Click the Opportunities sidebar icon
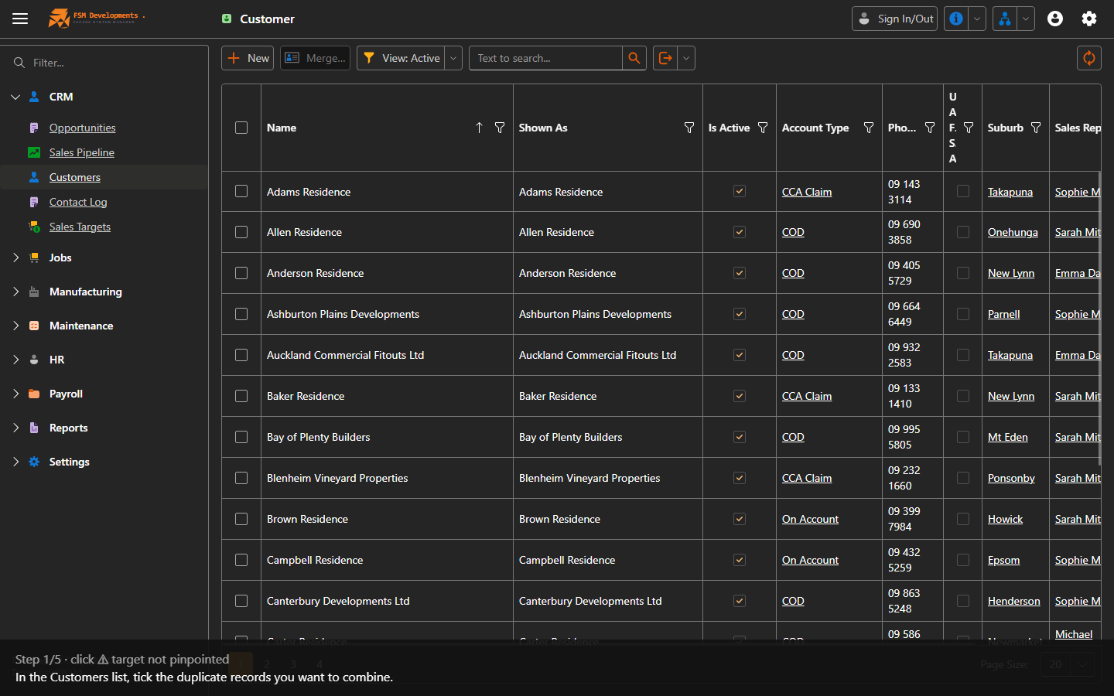Viewport: 1114px width, 696px height. click(34, 128)
